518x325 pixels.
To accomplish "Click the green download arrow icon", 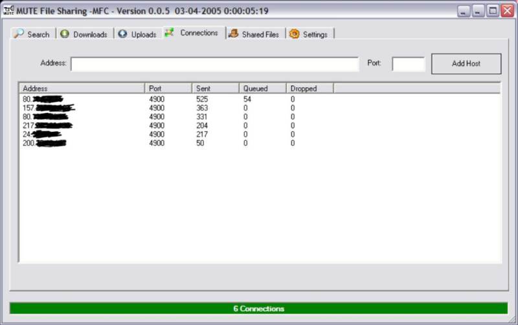I will click(x=65, y=34).
